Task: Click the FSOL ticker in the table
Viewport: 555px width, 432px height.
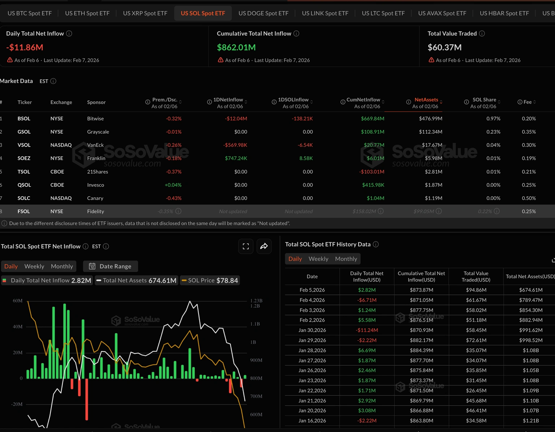Action: pyautogui.click(x=23, y=211)
